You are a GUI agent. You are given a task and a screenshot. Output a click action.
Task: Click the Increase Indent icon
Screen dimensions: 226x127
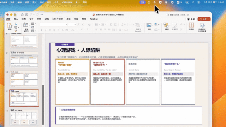(x=115, y=25)
